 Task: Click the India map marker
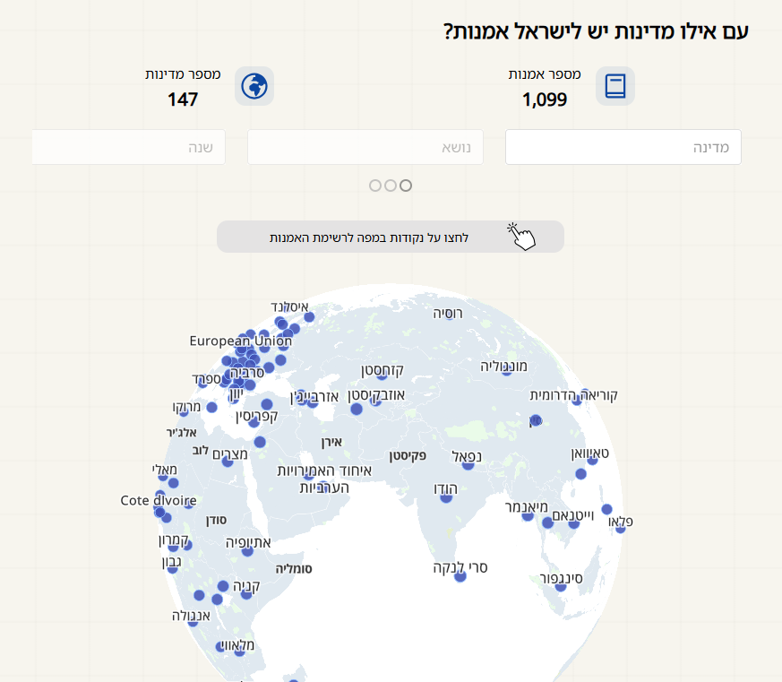446,498
